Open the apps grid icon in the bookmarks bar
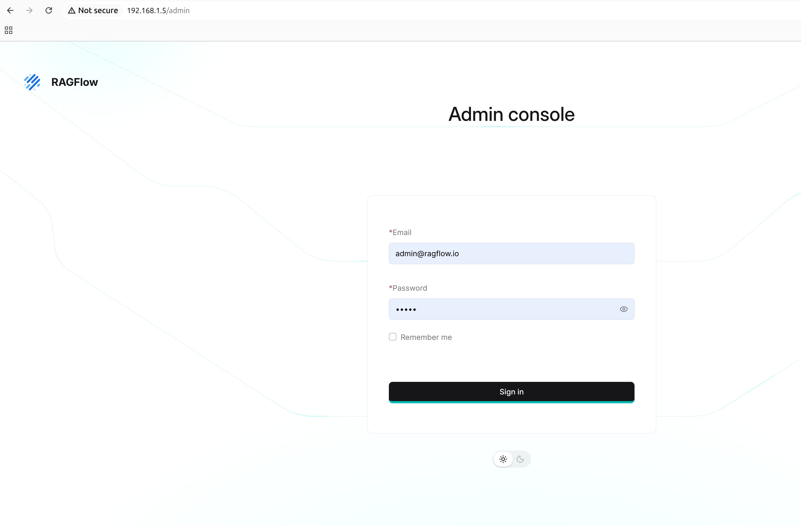 point(9,30)
